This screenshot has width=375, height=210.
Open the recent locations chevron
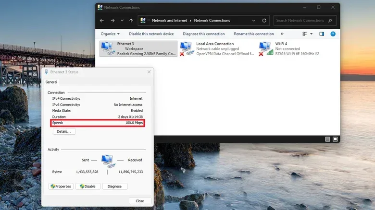click(122, 21)
